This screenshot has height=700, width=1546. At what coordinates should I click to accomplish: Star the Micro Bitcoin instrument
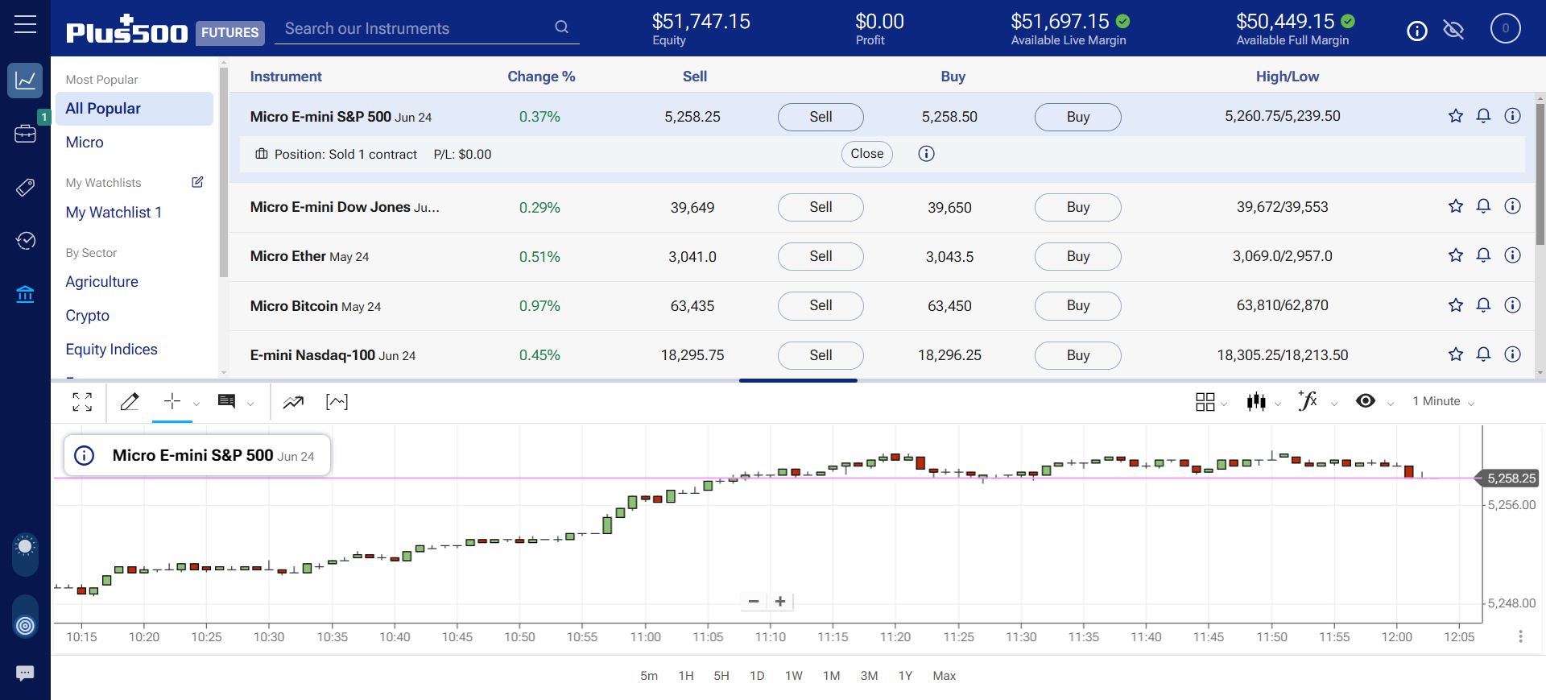pyautogui.click(x=1456, y=305)
